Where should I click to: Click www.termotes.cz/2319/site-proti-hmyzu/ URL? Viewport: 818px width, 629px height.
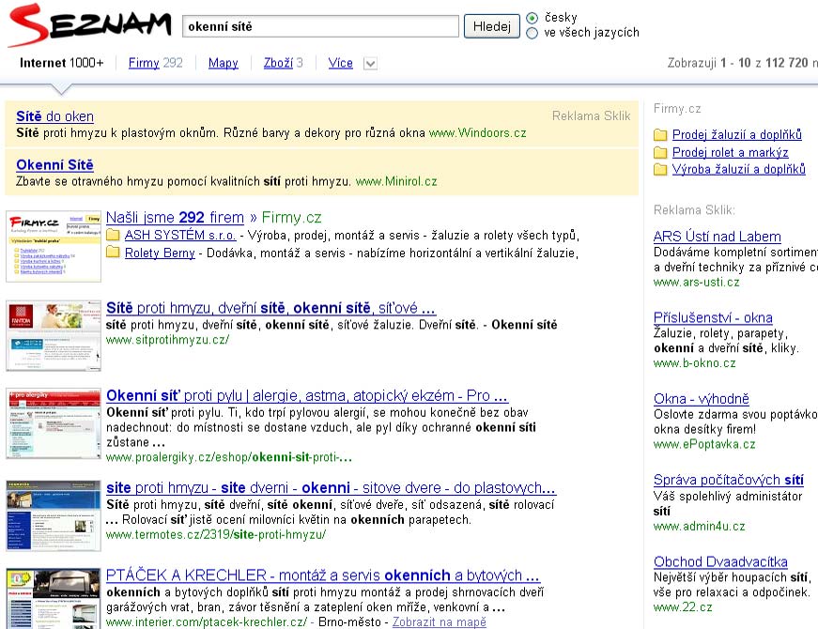pos(216,534)
